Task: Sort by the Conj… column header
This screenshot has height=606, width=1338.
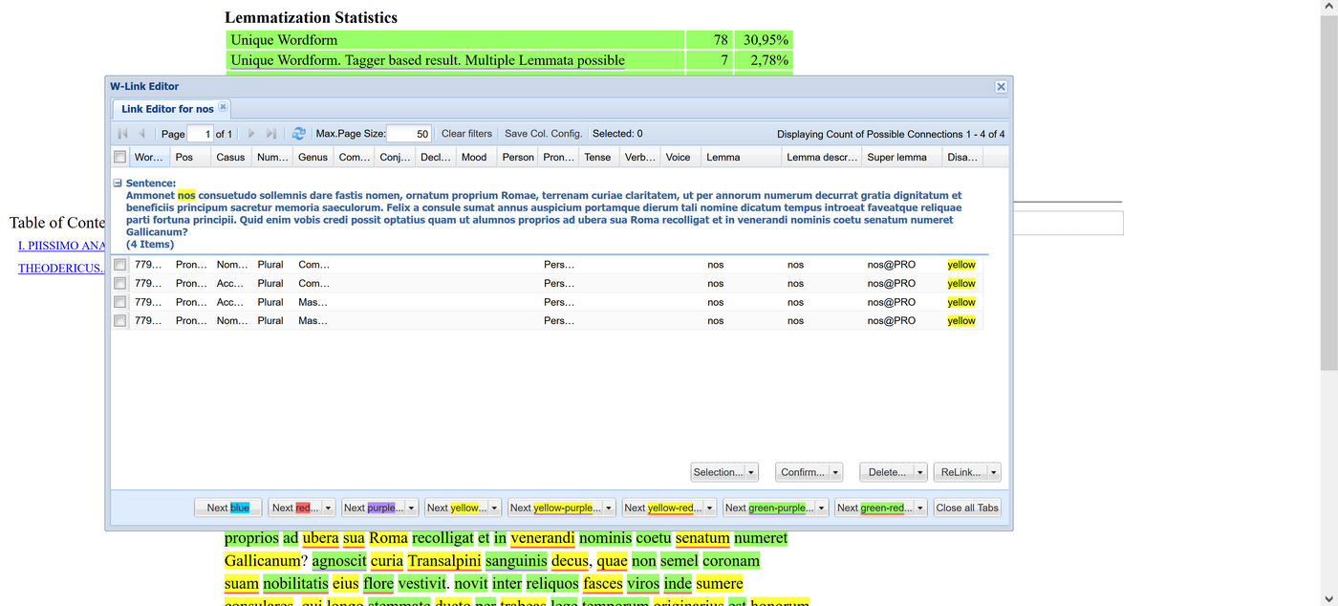Action: point(396,157)
